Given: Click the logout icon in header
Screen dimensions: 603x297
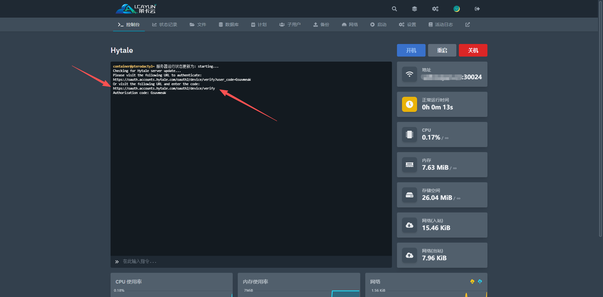Looking at the screenshot, I should coord(477,9).
